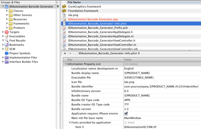Select the Localization native development region row

coord(132,68)
